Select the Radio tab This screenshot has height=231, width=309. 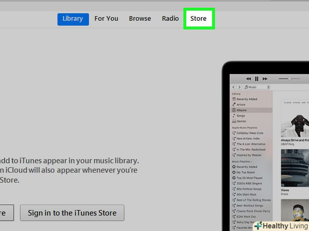coord(170,19)
